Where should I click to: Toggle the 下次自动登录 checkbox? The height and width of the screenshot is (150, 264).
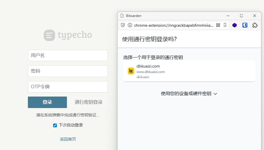click(55, 125)
